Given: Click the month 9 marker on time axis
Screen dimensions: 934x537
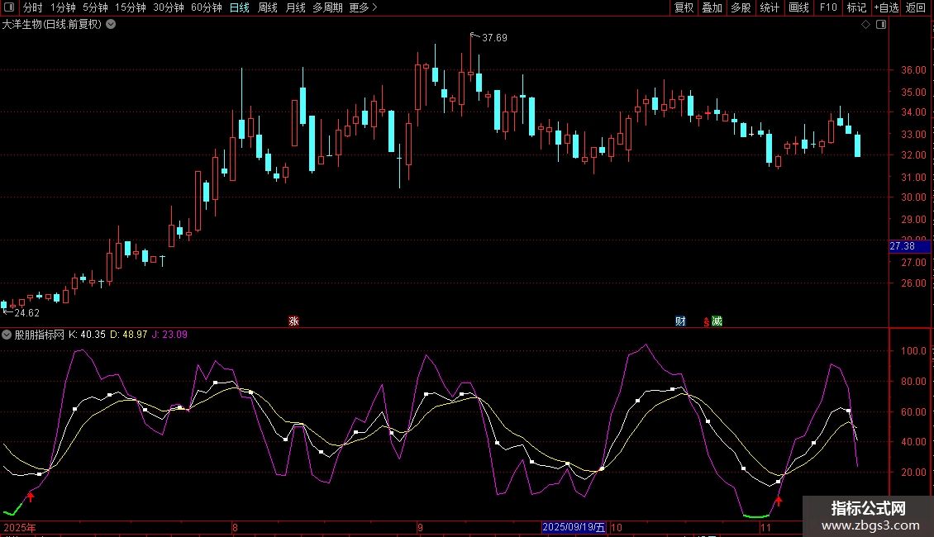Looking at the screenshot, I should (420, 527).
